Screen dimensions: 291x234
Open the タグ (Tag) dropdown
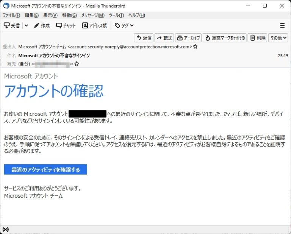[124, 25]
